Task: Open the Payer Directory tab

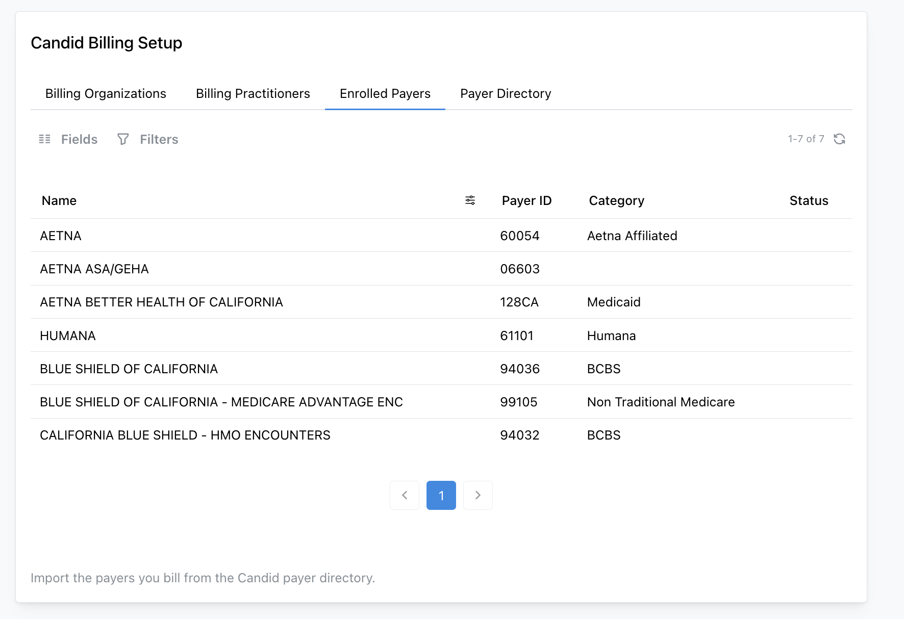Action: tap(506, 94)
